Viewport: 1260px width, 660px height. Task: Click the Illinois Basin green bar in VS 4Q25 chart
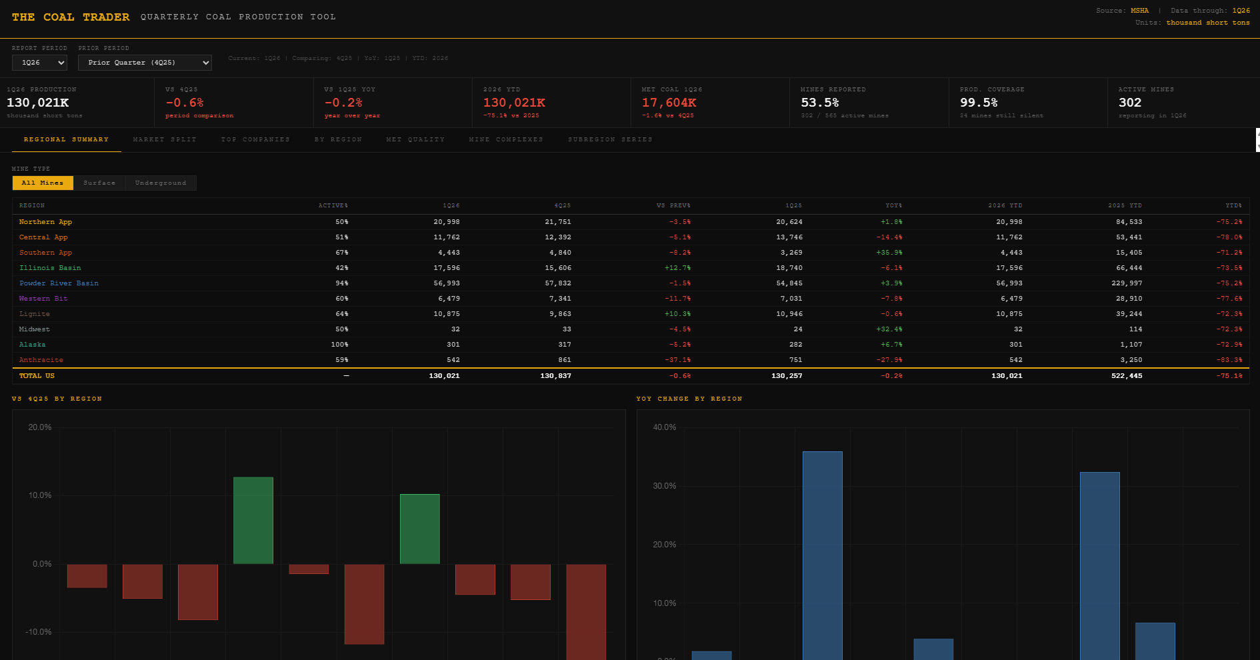[253, 521]
